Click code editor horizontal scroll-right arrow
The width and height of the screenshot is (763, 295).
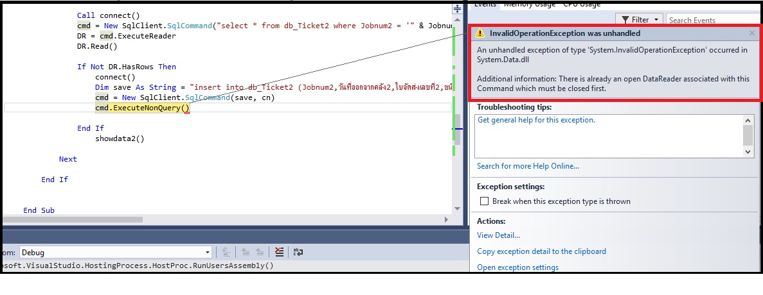[x=447, y=219]
